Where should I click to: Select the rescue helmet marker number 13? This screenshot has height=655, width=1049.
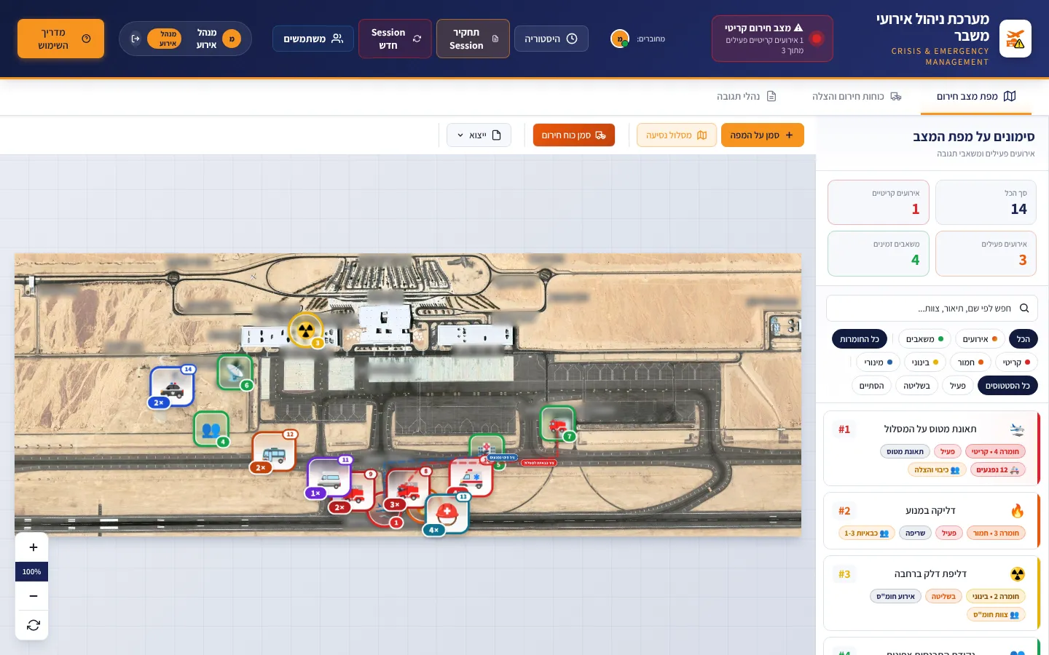pos(447,514)
